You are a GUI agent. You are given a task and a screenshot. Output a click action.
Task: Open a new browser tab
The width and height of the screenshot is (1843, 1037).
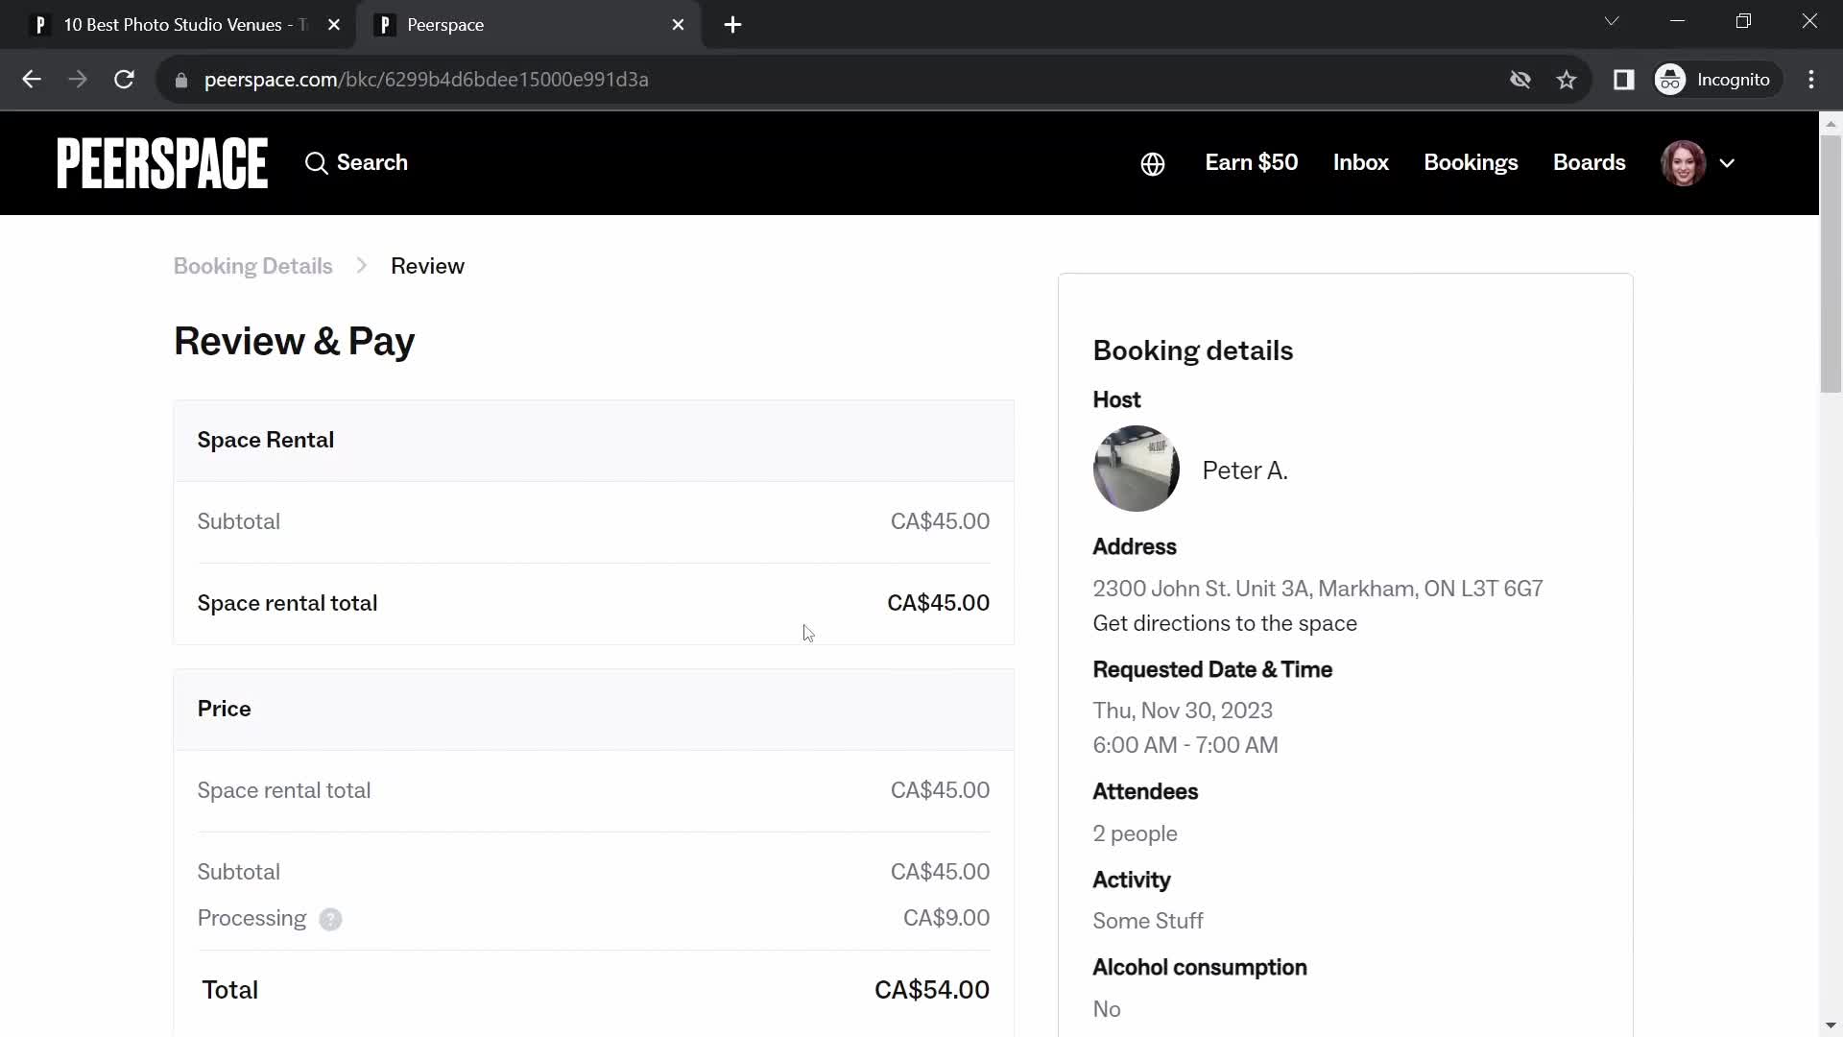coord(733,25)
